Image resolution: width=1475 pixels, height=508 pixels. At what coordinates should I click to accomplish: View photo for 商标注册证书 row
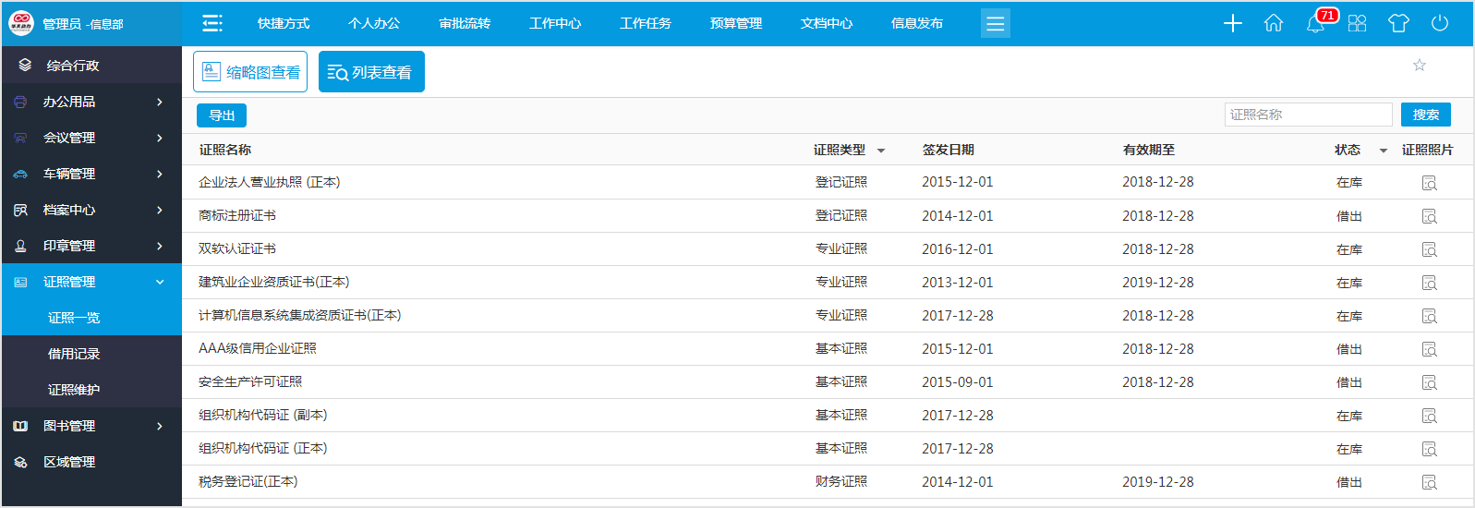[1429, 216]
